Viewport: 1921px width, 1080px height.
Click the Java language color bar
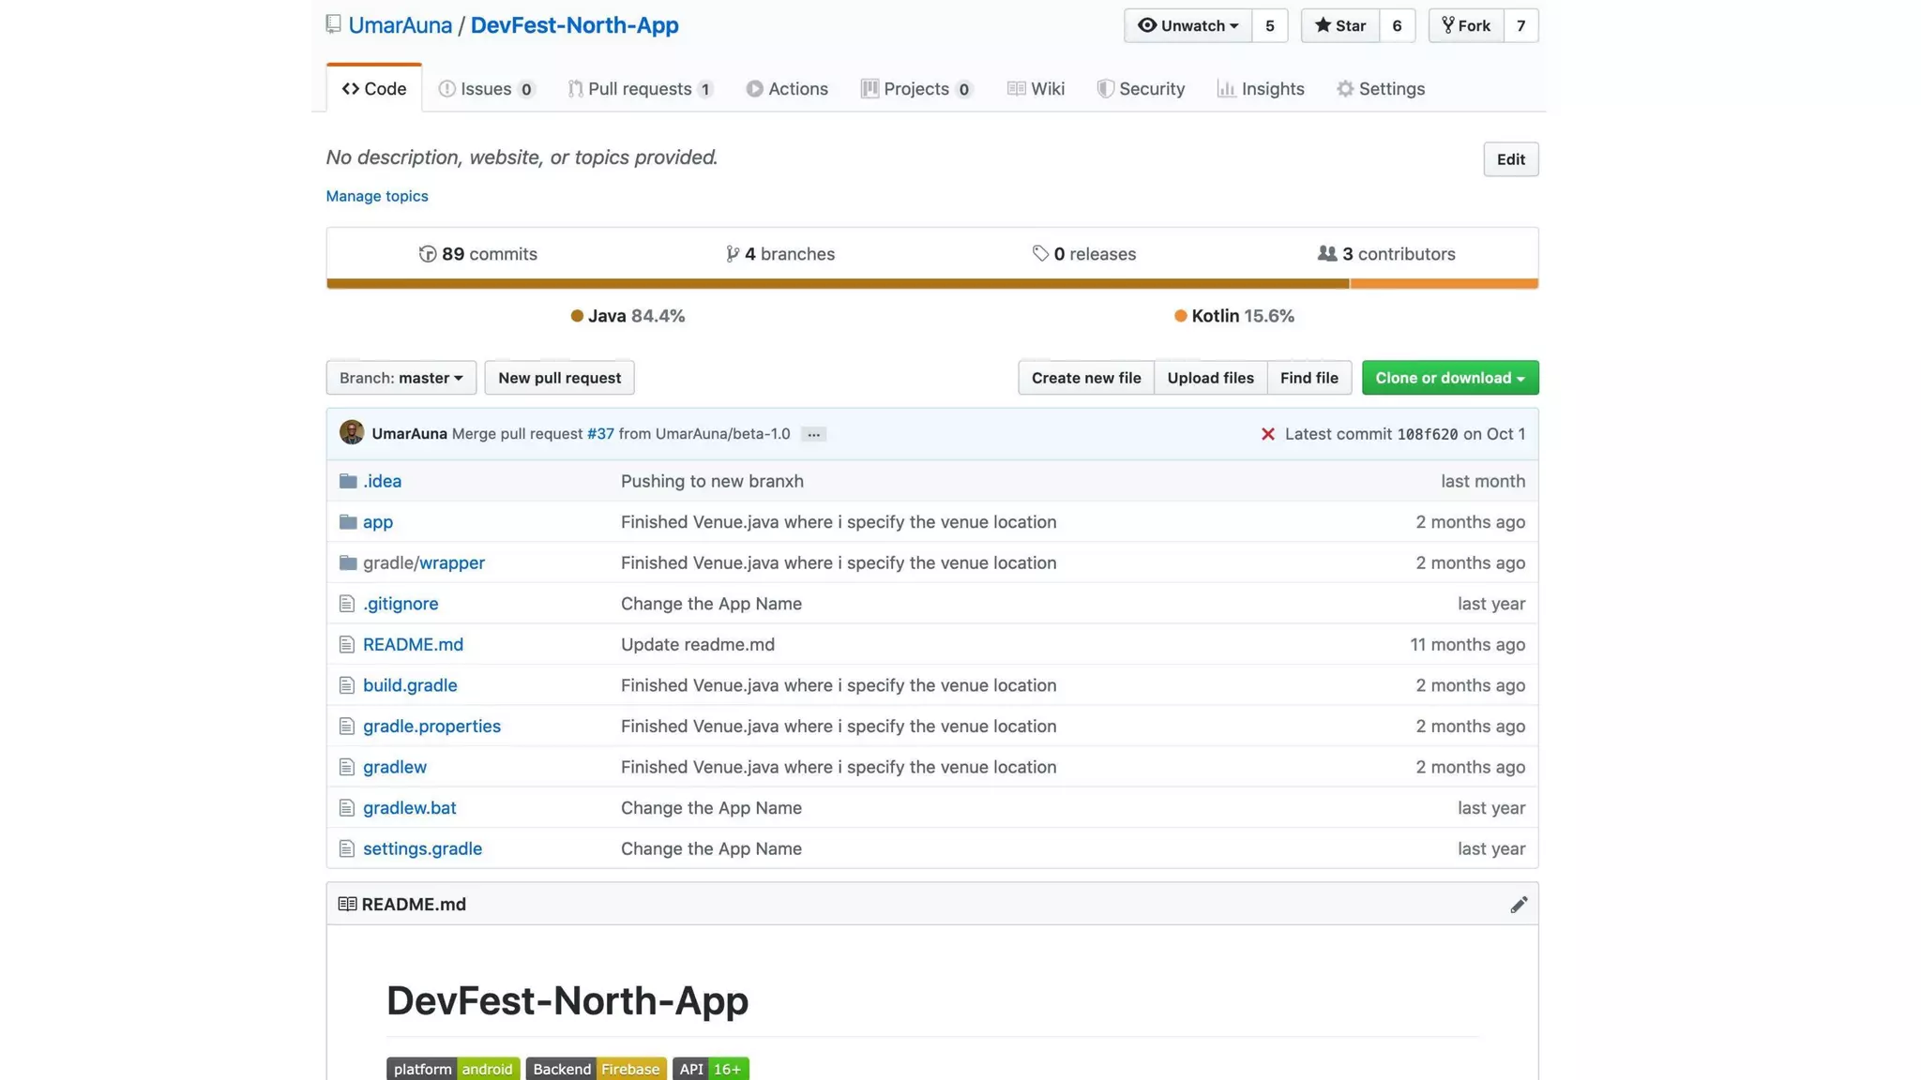coord(837,283)
